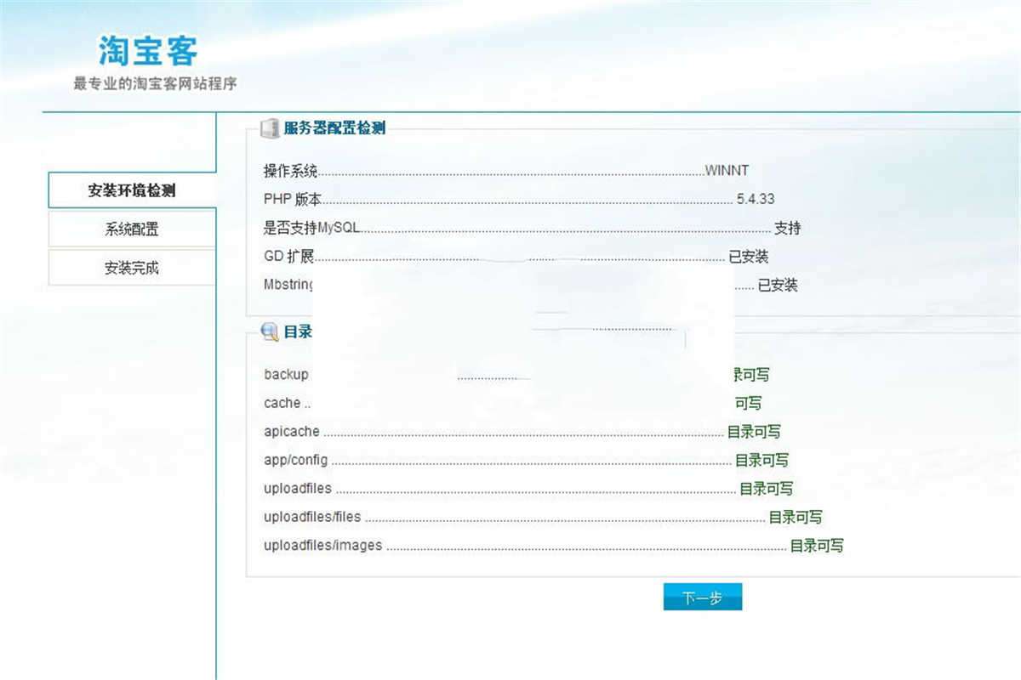This screenshot has height=680, width=1021.
Task: Click the uploadfiles directory name
Action: [298, 489]
